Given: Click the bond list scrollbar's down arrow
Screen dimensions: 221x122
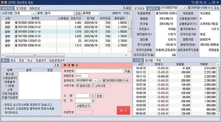Looking at the screenshot, I should tap(130, 52).
